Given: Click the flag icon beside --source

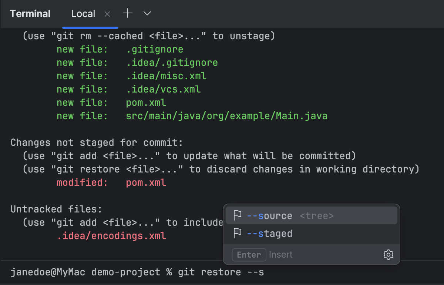Looking at the screenshot, I should pyautogui.click(x=237, y=215).
